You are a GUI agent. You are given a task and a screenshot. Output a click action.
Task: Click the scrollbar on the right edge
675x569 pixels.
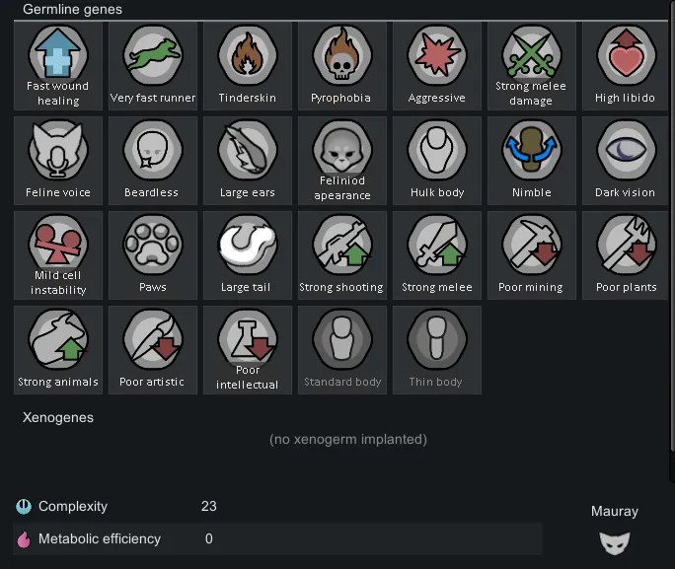[x=672, y=226]
